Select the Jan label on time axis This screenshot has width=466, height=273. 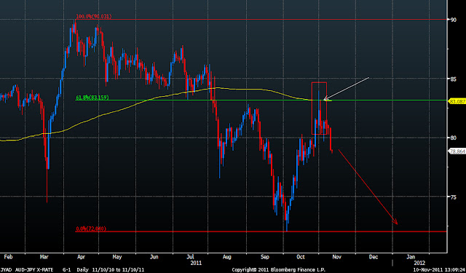[411, 256]
